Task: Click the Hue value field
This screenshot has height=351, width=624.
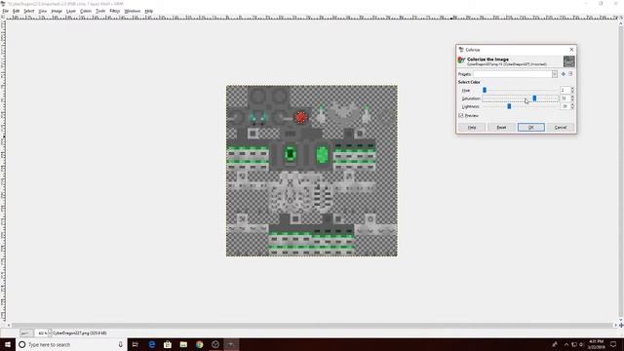Action: click(565, 91)
